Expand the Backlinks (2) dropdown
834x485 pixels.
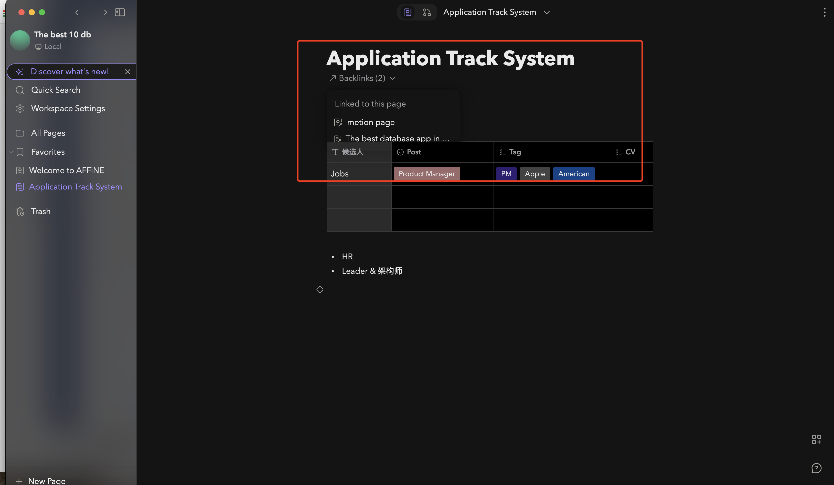tap(392, 78)
